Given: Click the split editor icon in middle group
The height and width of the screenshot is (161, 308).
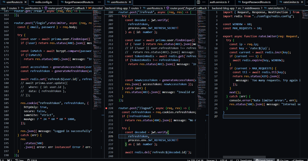Looking at the screenshot, I should [198, 2].
